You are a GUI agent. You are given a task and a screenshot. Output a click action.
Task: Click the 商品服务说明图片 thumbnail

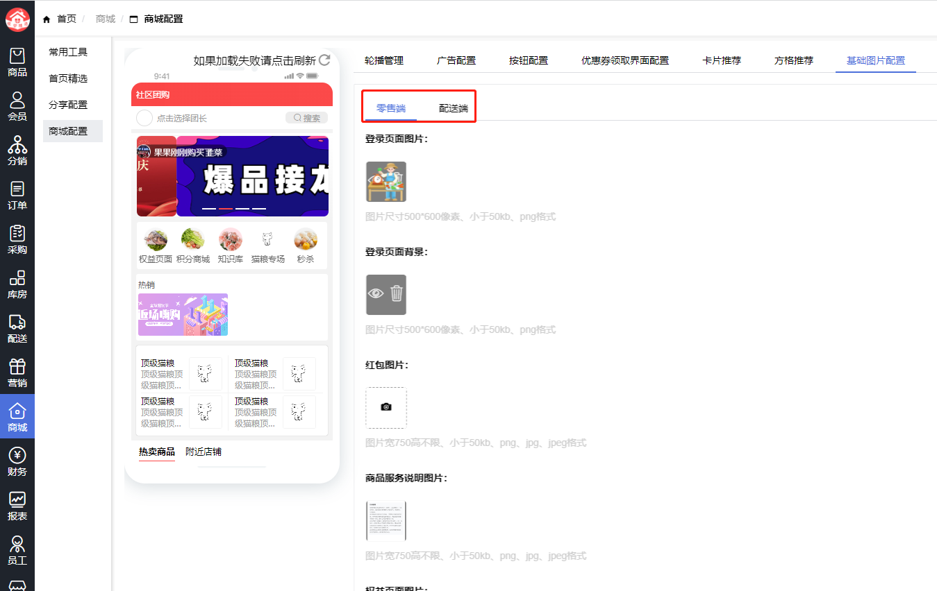click(386, 520)
